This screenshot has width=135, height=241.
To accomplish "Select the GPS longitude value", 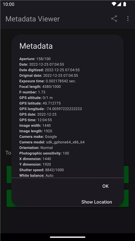I will tap(64, 109).
